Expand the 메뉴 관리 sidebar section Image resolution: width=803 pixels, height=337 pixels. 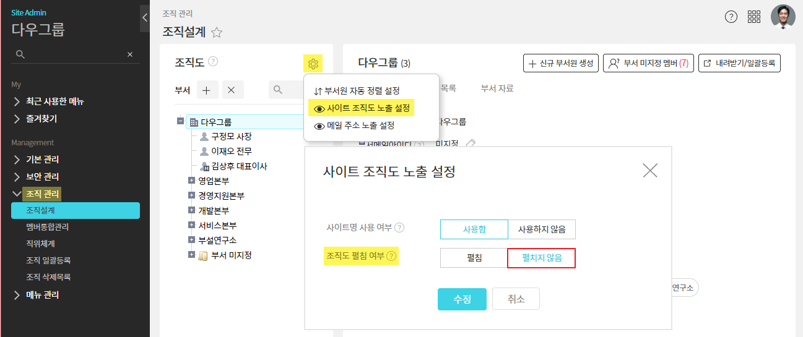tap(17, 295)
